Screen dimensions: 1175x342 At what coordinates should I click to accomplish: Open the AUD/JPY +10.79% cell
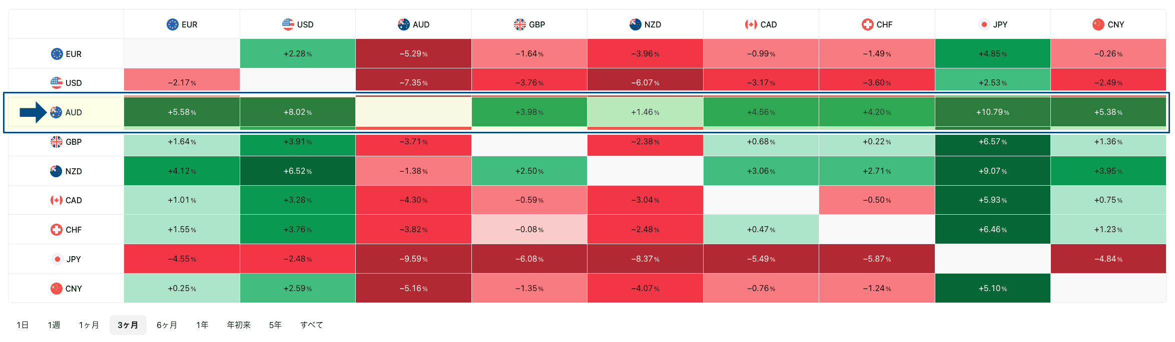coord(992,112)
